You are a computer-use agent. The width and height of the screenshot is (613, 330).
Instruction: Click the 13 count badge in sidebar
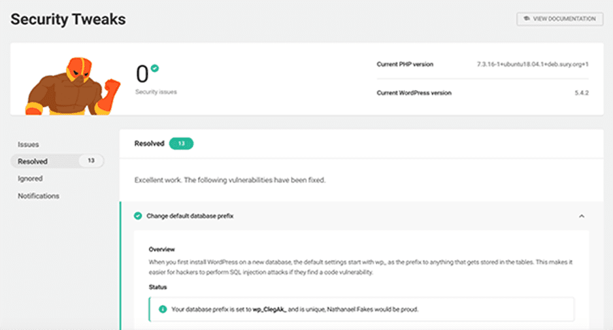pyautogui.click(x=91, y=161)
